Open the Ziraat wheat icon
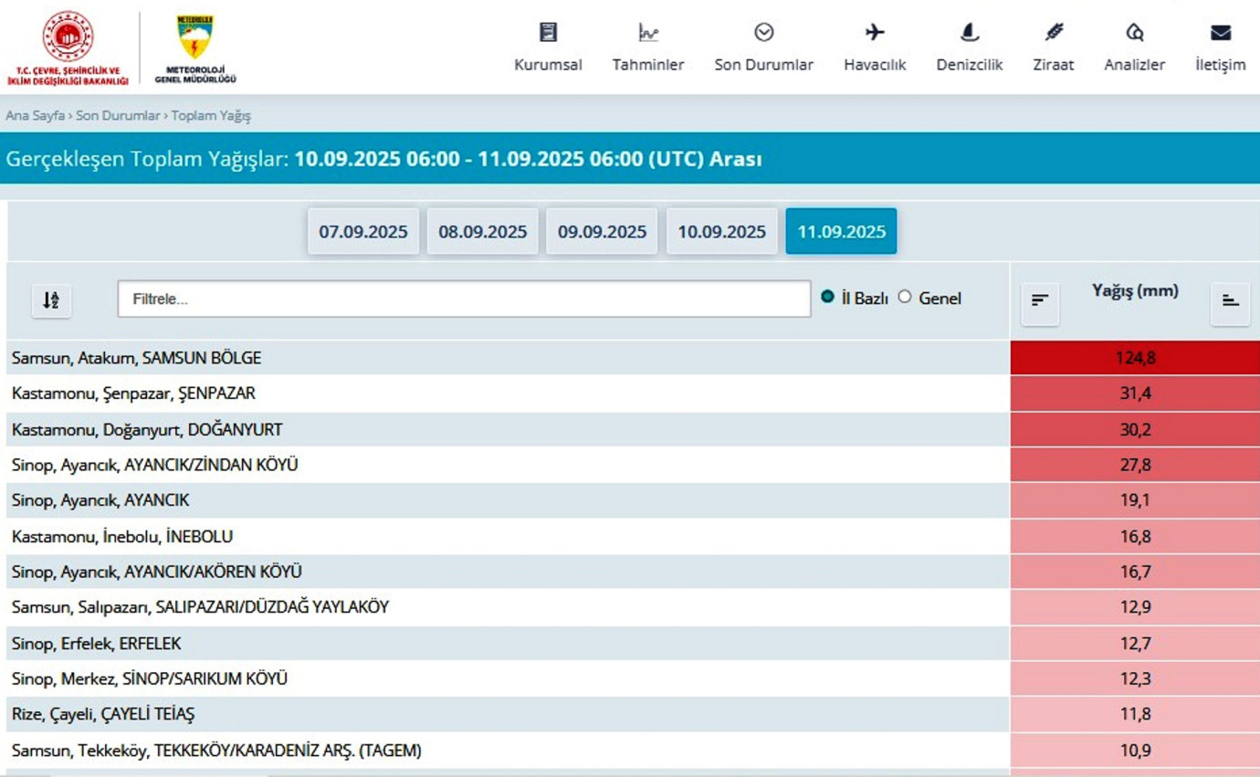This screenshot has height=777, width=1260. coord(1054,33)
